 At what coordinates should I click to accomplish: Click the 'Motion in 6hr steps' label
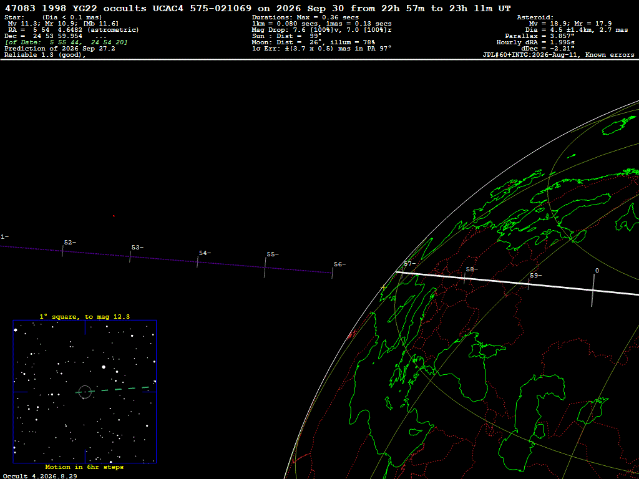[x=84, y=467]
